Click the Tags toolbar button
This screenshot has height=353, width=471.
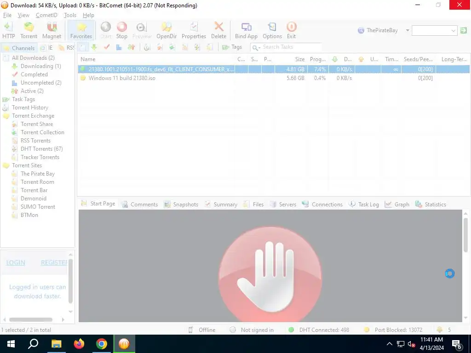(x=232, y=47)
